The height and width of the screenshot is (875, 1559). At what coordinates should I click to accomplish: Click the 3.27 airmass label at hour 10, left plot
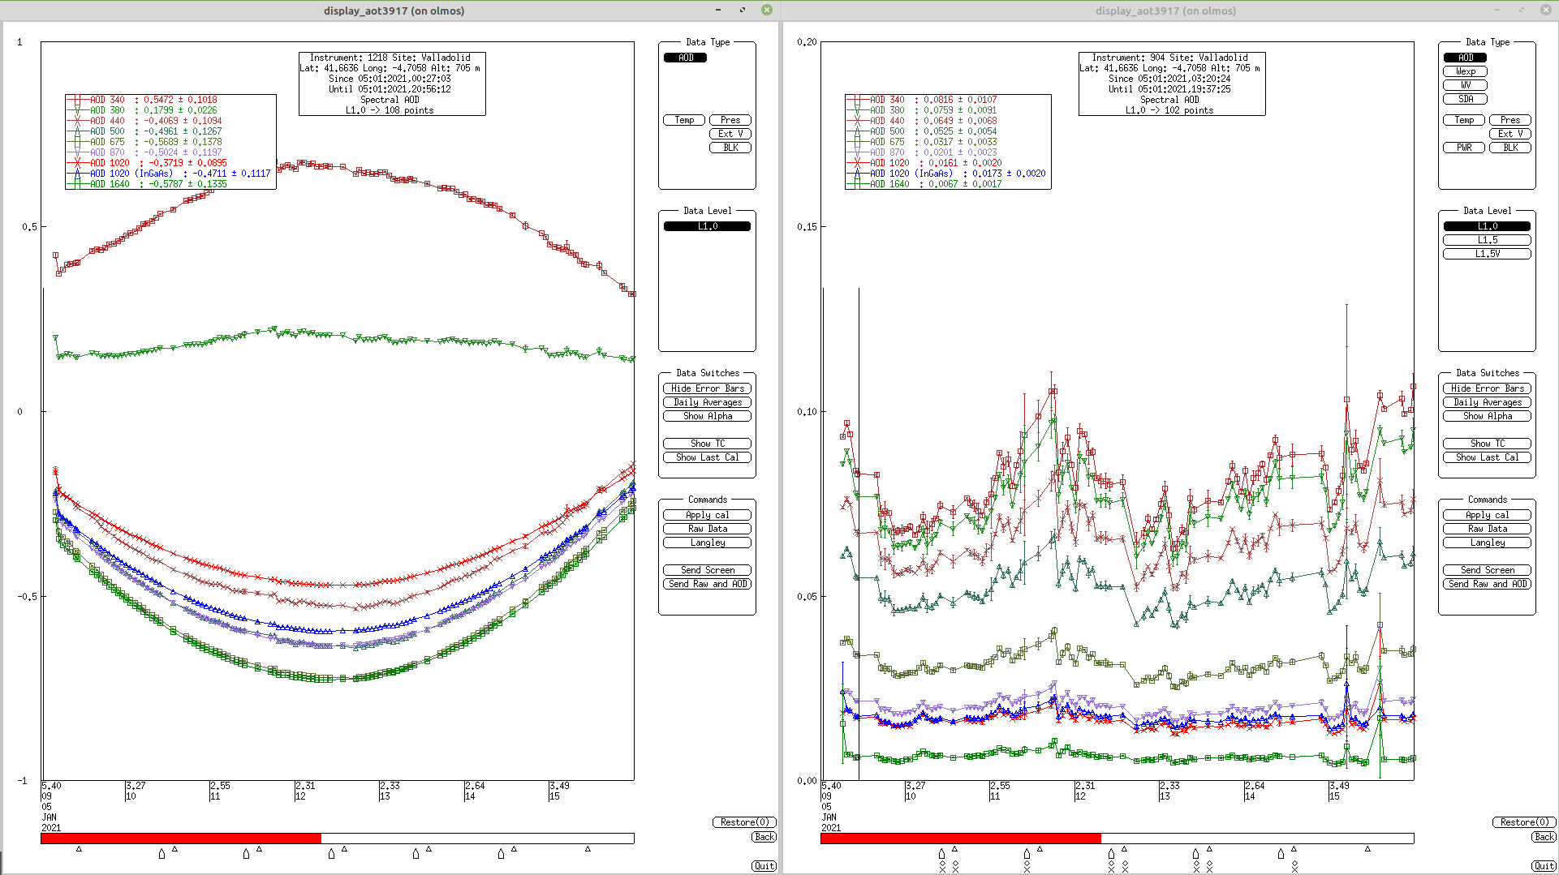pyautogui.click(x=136, y=786)
